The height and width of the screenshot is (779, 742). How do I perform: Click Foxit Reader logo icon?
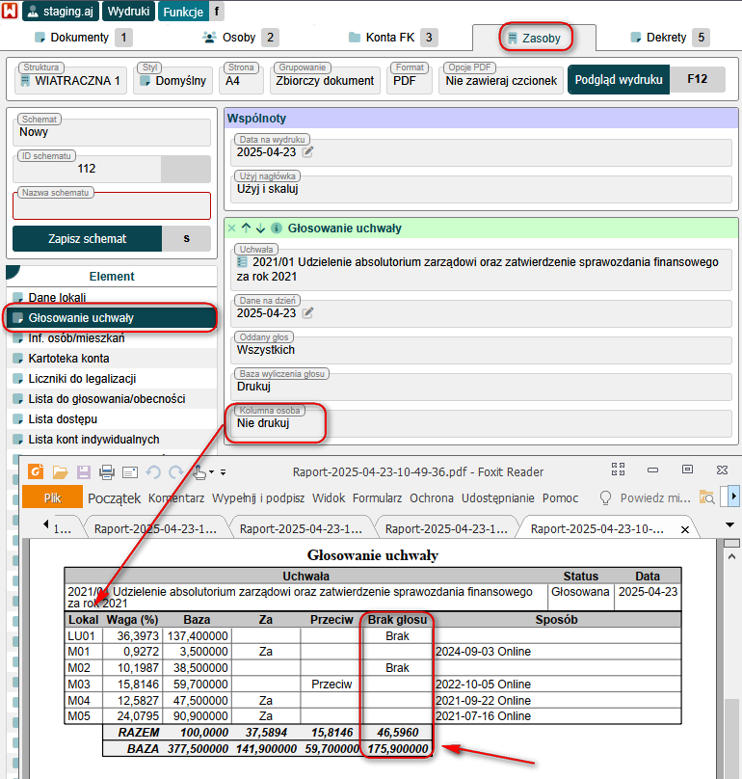[36, 471]
